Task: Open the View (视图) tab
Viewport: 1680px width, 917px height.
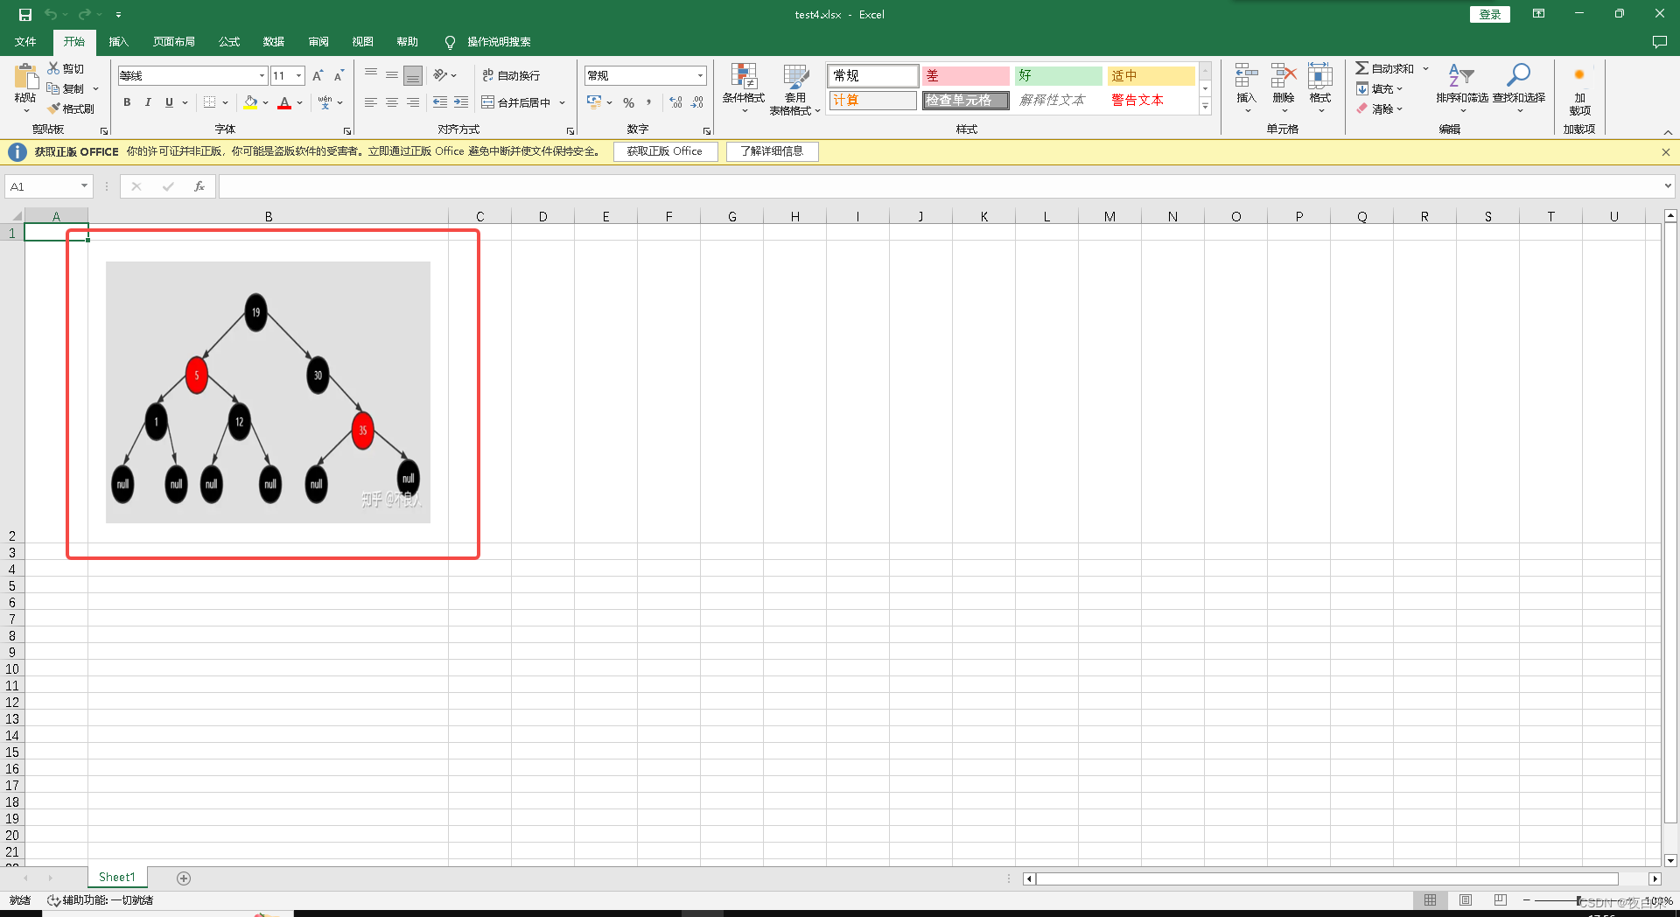Action: [362, 42]
